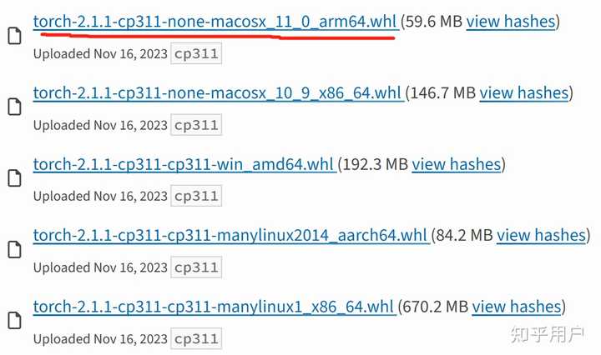Click cp311 tag under manylinux1 x86_64 wheel
This screenshot has width=601, height=355.
click(196, 338)
